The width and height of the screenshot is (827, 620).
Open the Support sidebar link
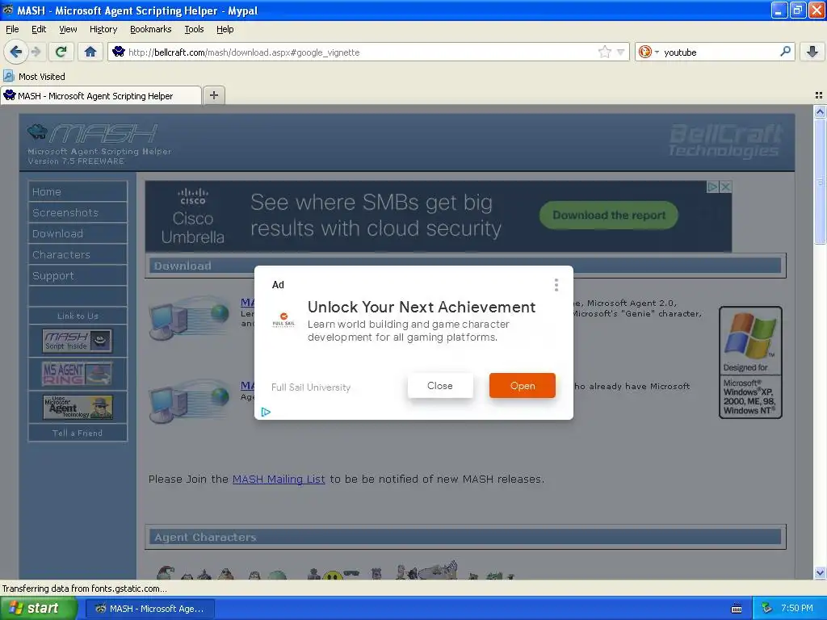tap(78, 276)
